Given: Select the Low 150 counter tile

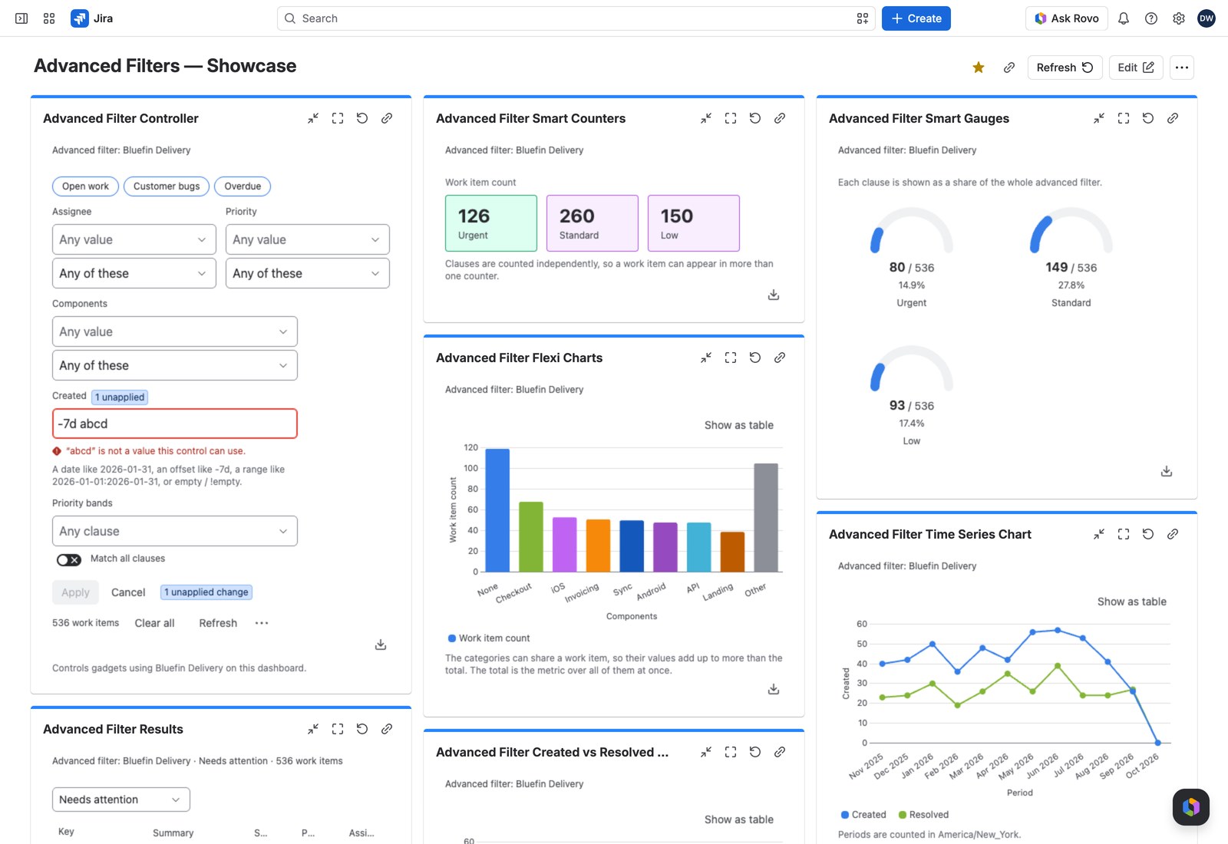Looking at the screenshot, I should pyautogui.click(x=694, y=223).
